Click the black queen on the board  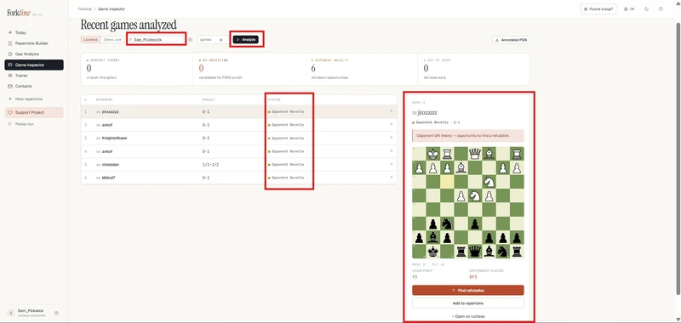click(x=475, y=251)
